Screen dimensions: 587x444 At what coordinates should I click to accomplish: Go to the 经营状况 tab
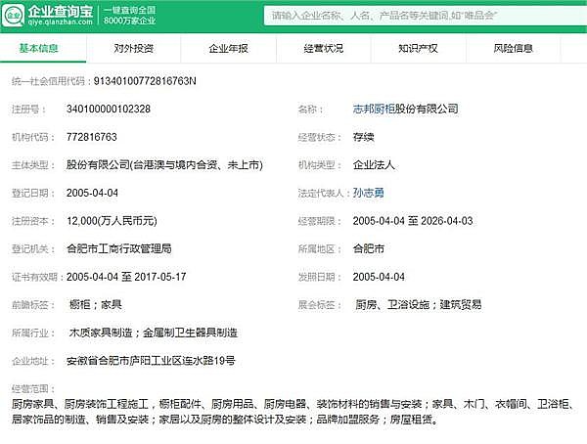tap(323, 48)
